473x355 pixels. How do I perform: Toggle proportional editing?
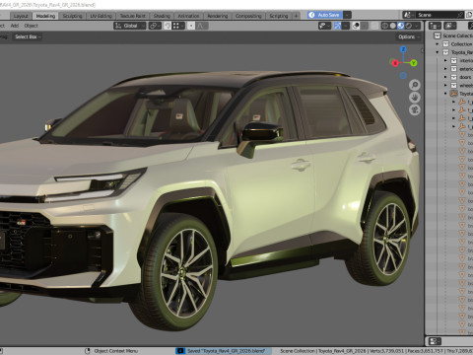(x=191, y=26)
